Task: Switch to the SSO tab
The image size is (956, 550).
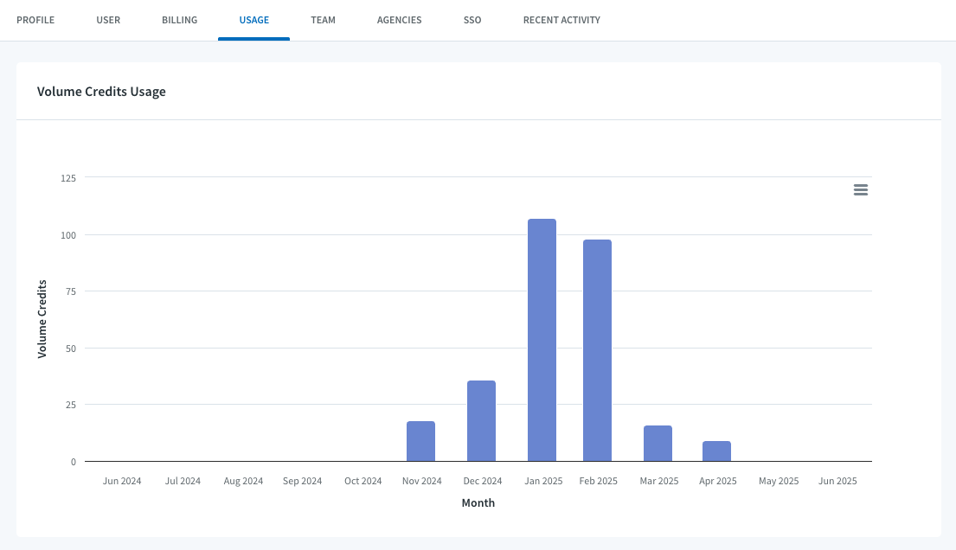Action: (472, 20)
